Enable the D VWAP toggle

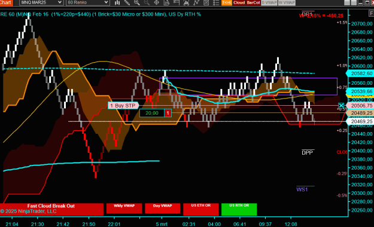point(269,2)
